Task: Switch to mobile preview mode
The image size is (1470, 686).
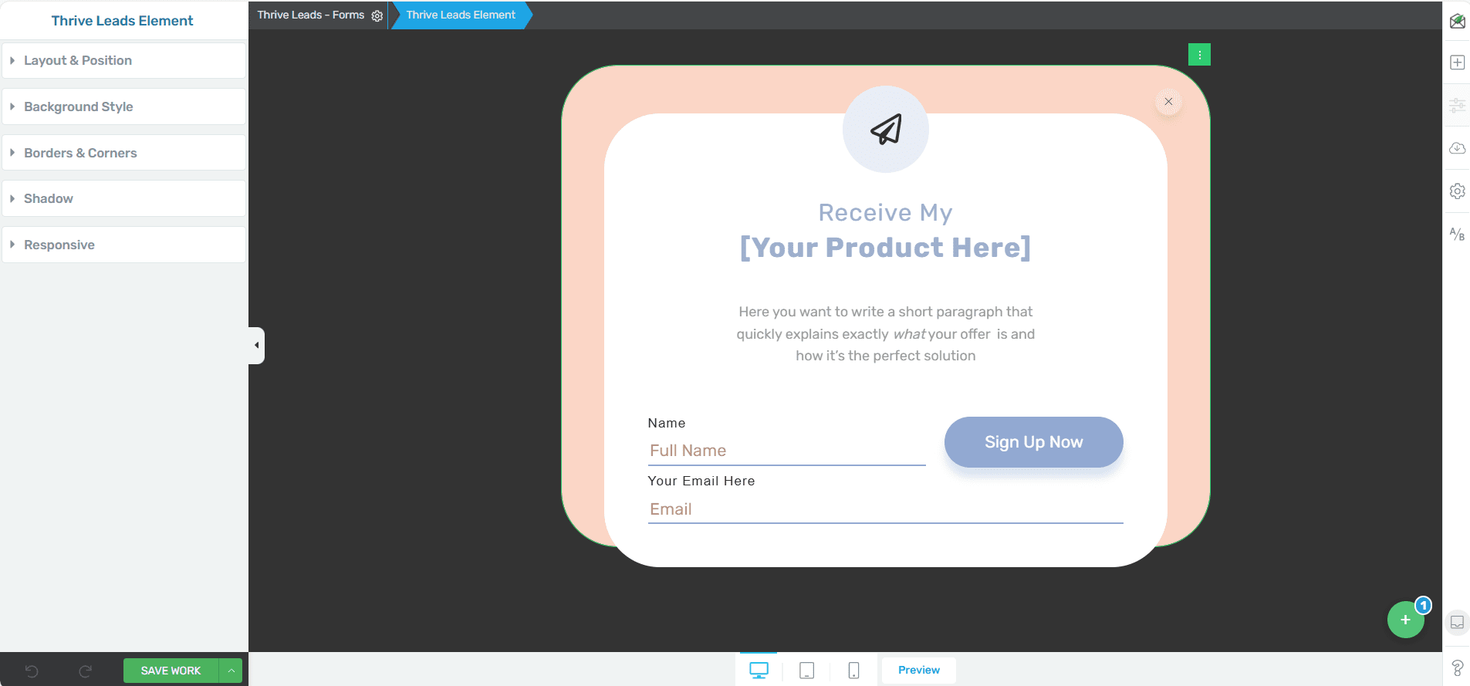Action: pos(853,671)
